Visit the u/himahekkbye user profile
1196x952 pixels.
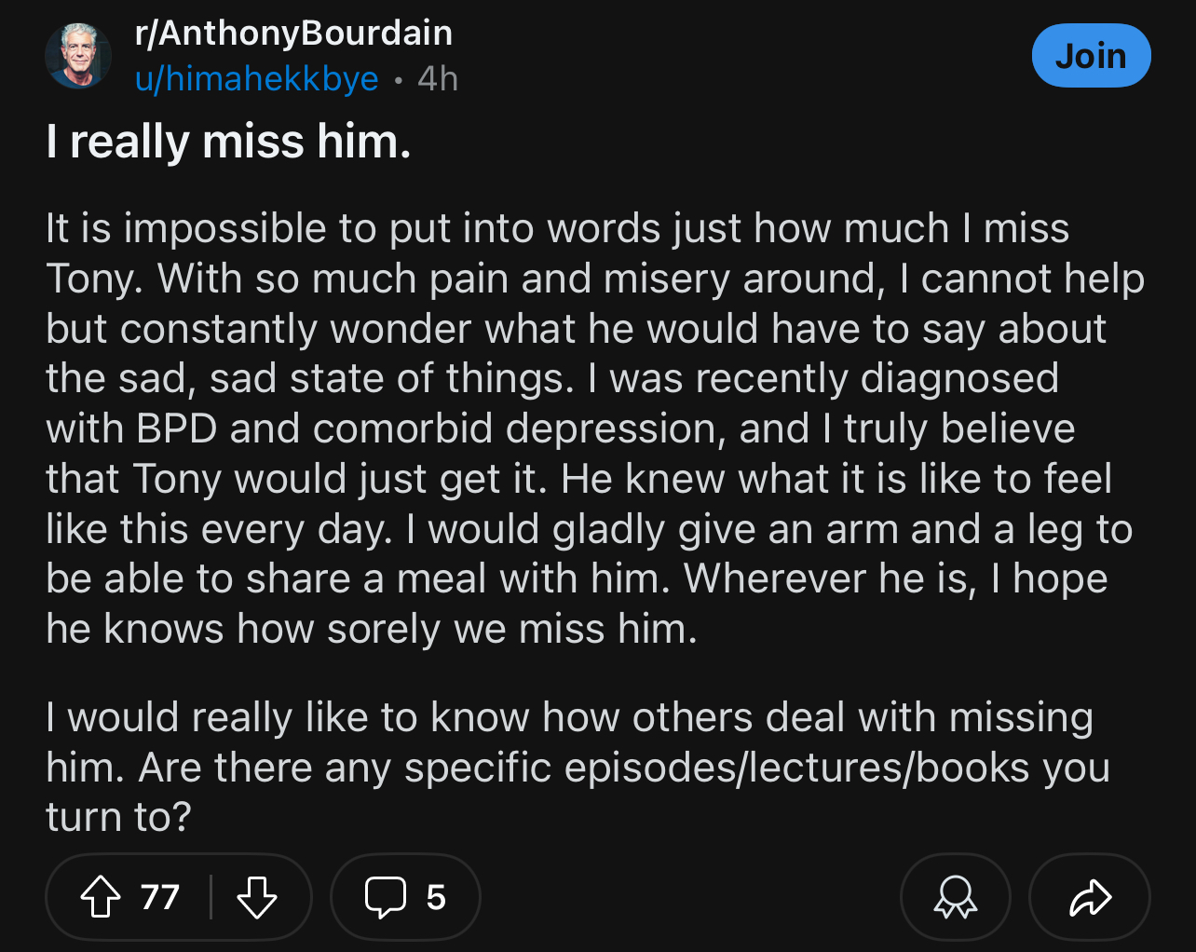(x=256, y=79)
